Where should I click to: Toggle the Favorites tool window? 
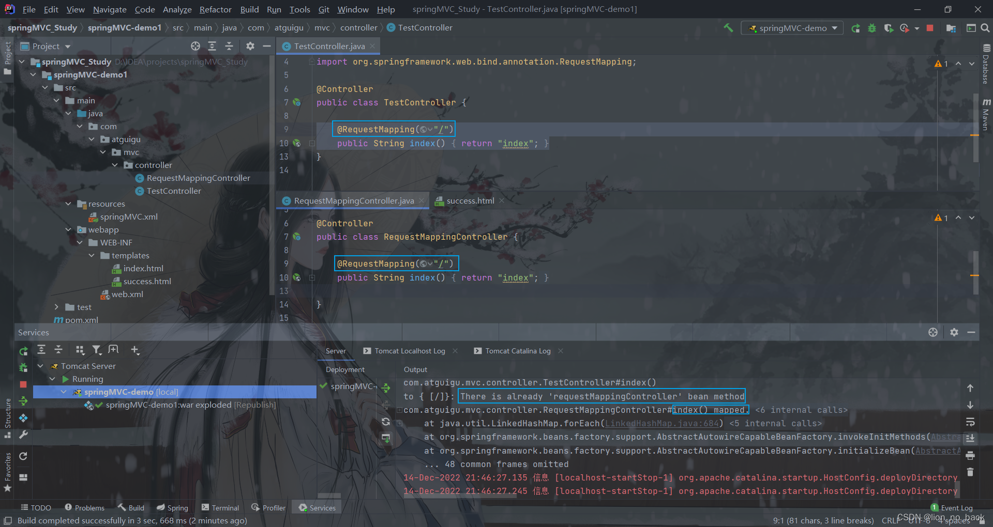7,472
